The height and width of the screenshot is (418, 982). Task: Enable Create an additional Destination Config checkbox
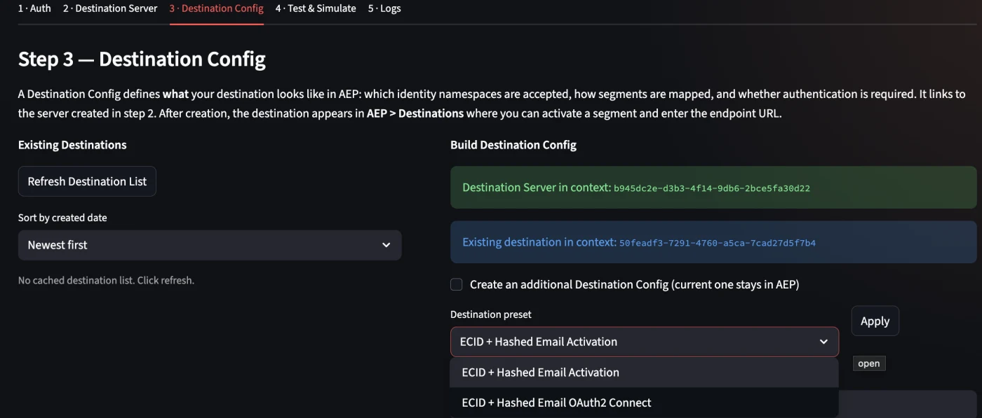457,284
